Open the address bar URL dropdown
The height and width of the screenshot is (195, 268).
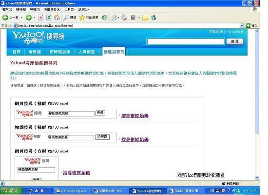(x=242, y=26)
